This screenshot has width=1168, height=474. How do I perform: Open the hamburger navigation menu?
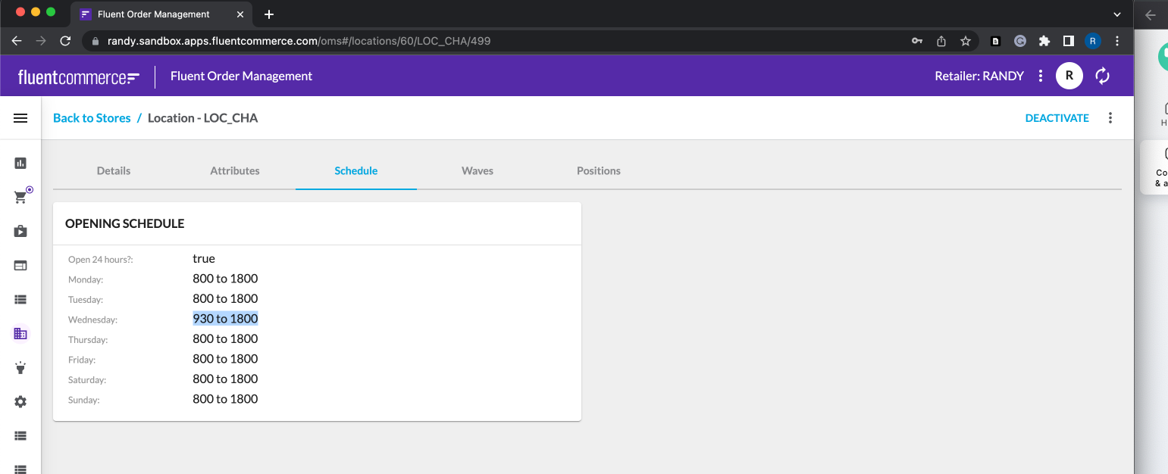click(x=20, y=118)
